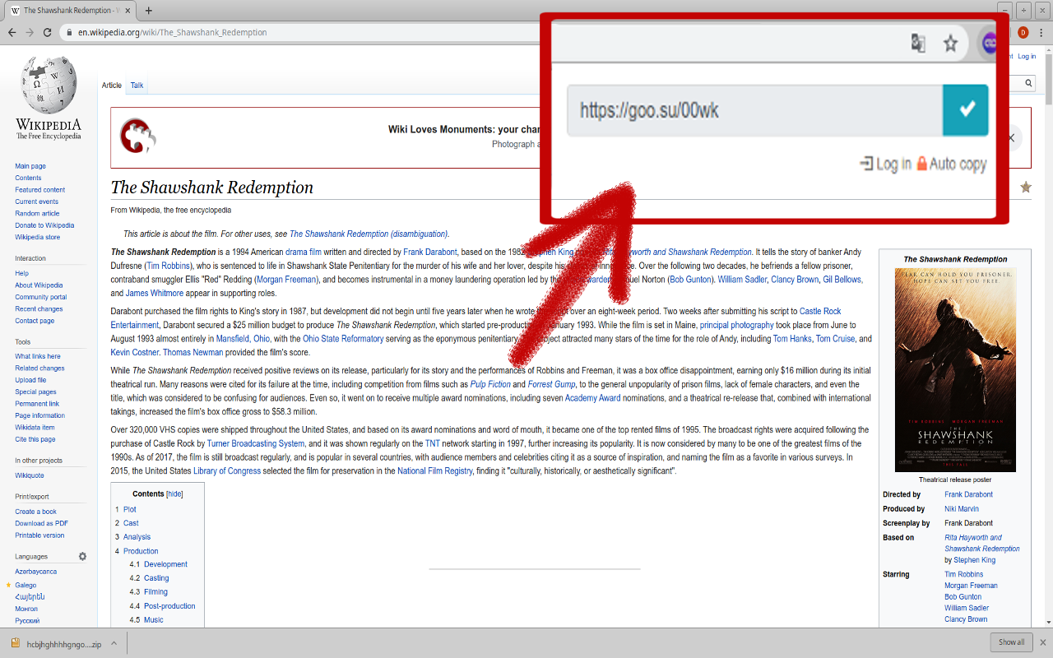1053x658 pixels.
Task: Go back using the browser back arrow
Action: pyautogui.click(x=12, y=32)
